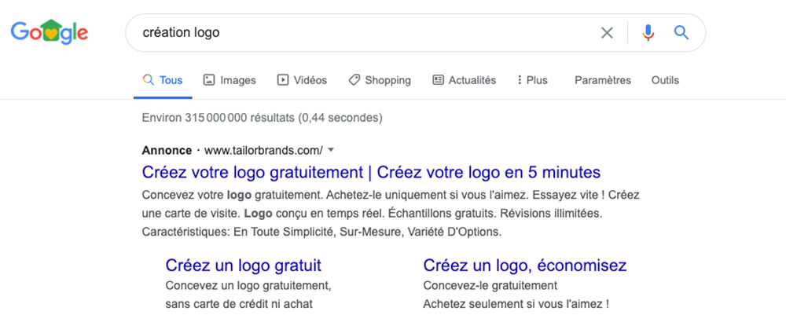Viewport: 786px width, 315px height.
Task: Open the Paramètres menu
Action: 603,80
